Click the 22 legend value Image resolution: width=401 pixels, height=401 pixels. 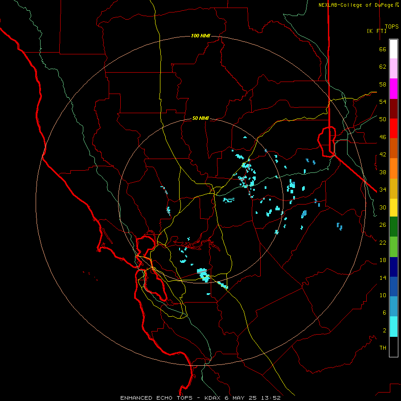[x=383, y=242]
